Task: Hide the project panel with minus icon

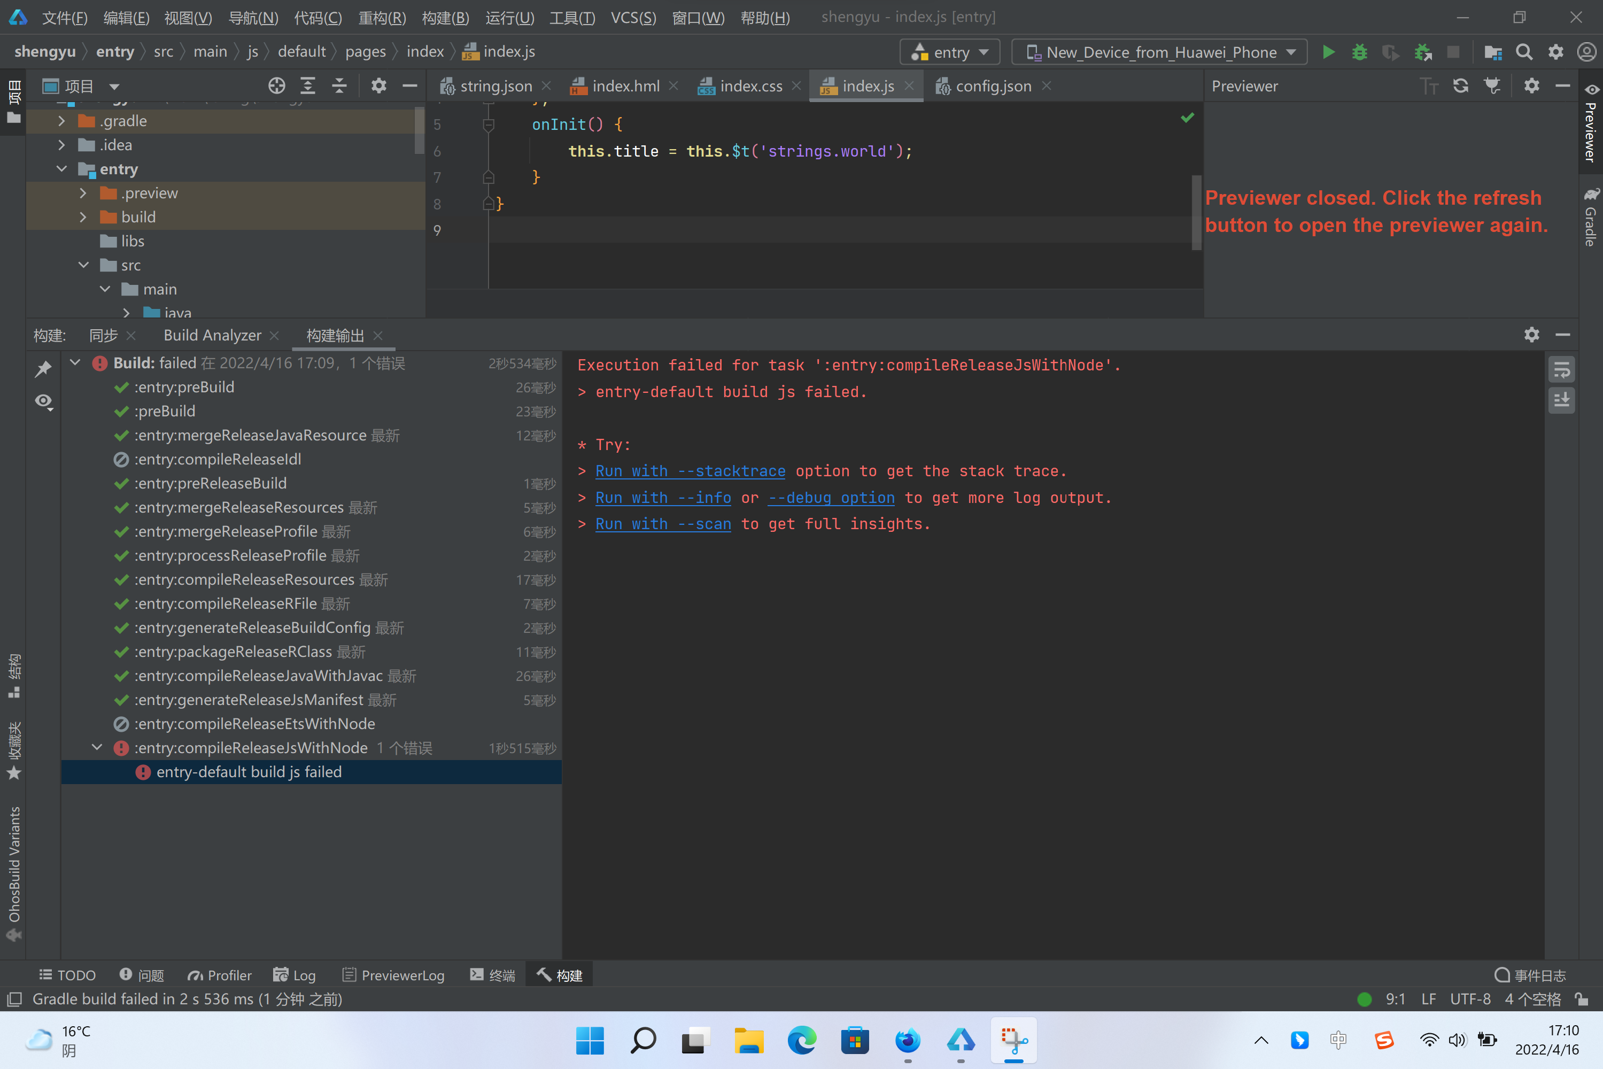Action: click(x=410, y=86)
